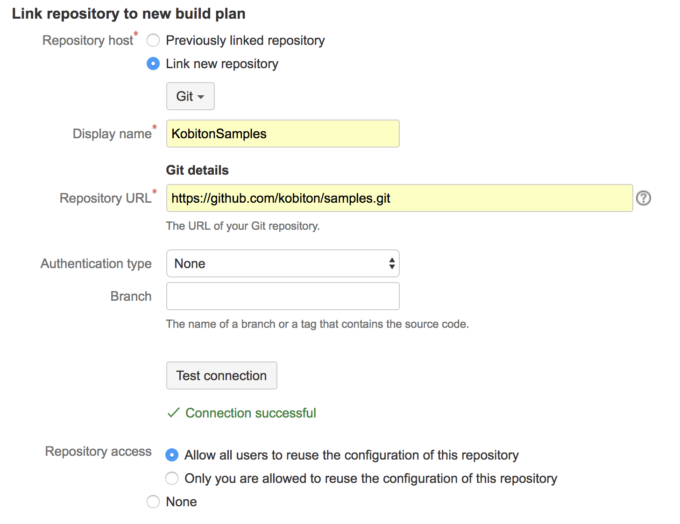Open the Authentication type dropdown
680x524 pixels.
[283, 263]
